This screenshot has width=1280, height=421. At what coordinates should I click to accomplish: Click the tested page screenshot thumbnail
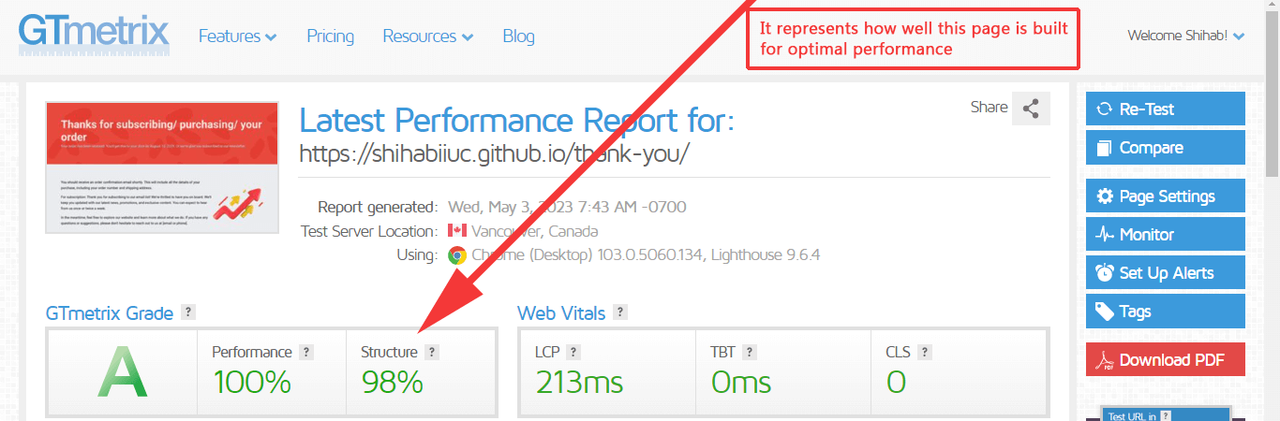tap(162, 167)
